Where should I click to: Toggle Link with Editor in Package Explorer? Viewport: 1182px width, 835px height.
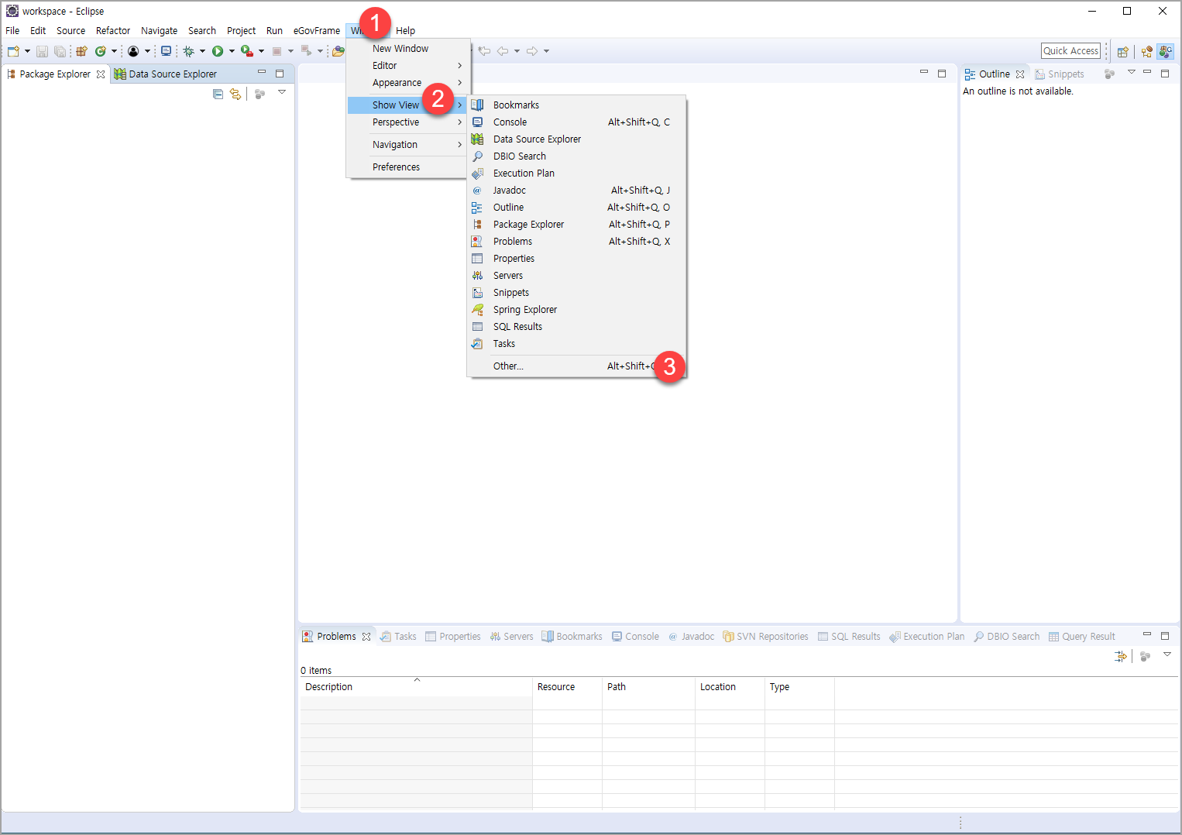tap(235, 94)
